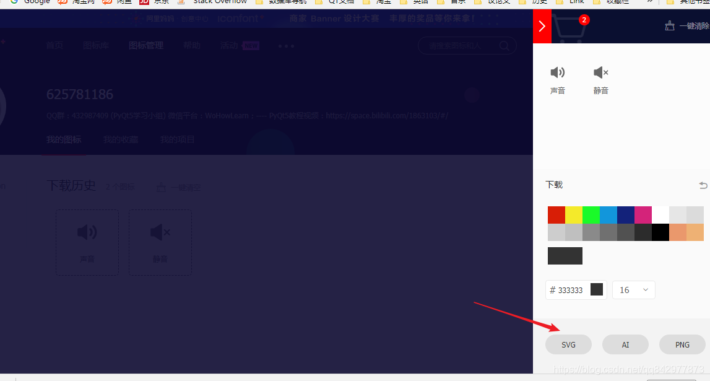The height and width of the screenshot is (381, 710).
Task: Pick the green color swatch
Action: pyautogui.click(x=591, y=215)
